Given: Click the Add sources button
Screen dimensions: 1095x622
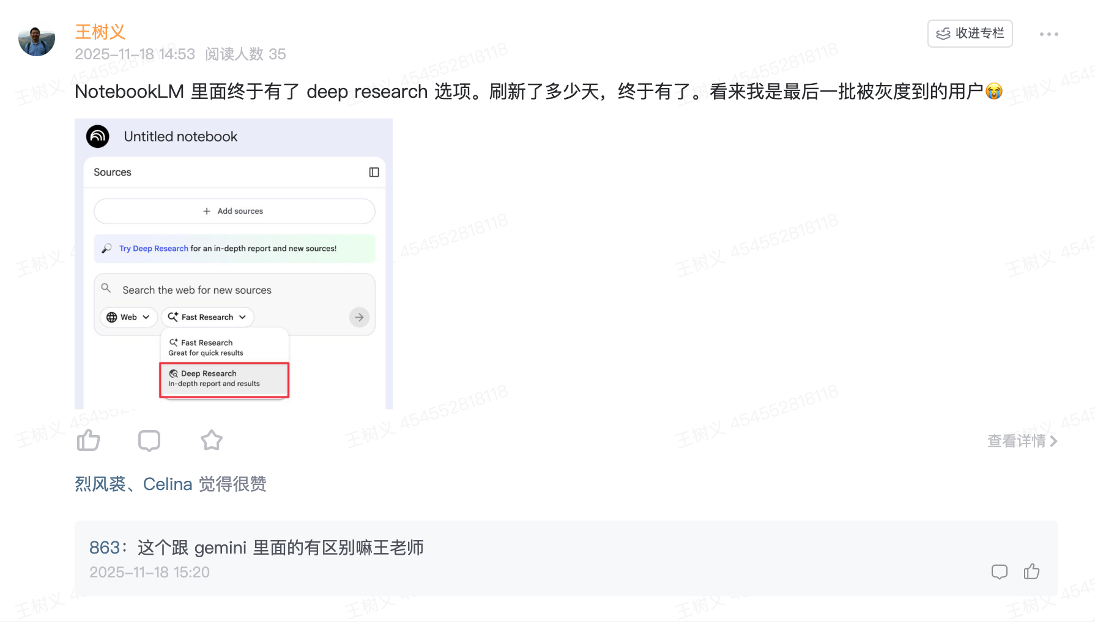Looking at the screenshot, I should click(x=234, y=211).
